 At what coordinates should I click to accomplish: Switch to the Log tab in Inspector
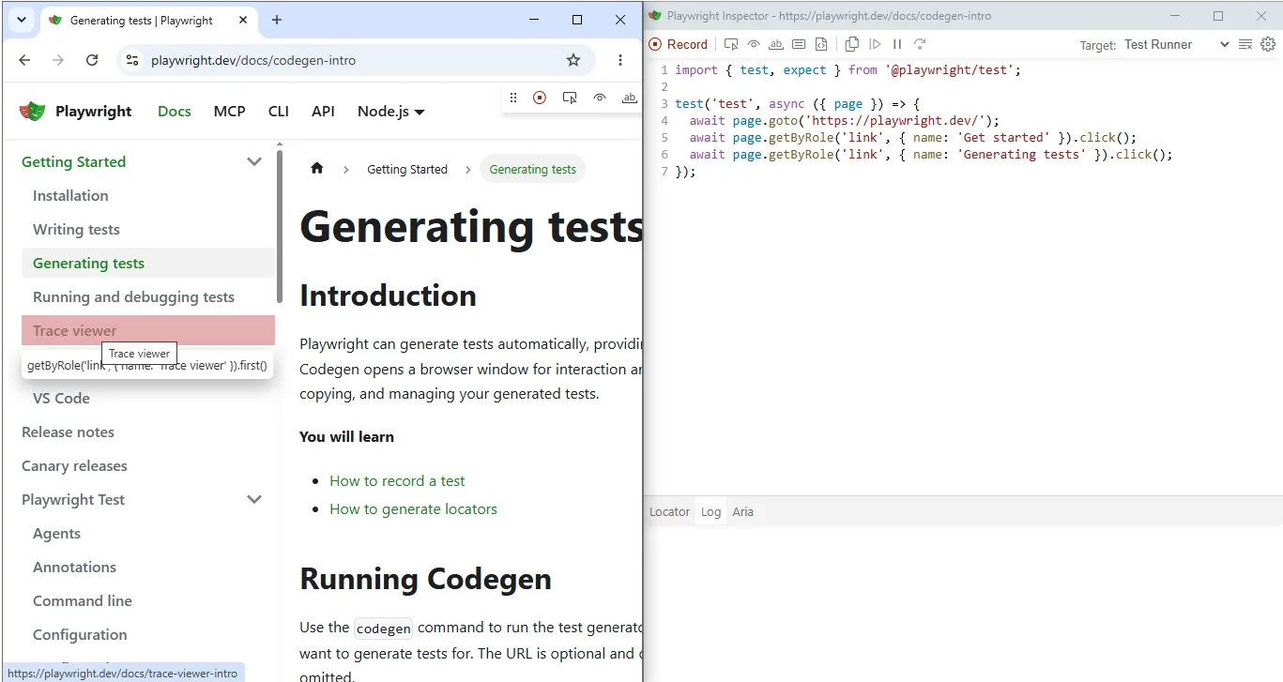(x=710, y=512)
